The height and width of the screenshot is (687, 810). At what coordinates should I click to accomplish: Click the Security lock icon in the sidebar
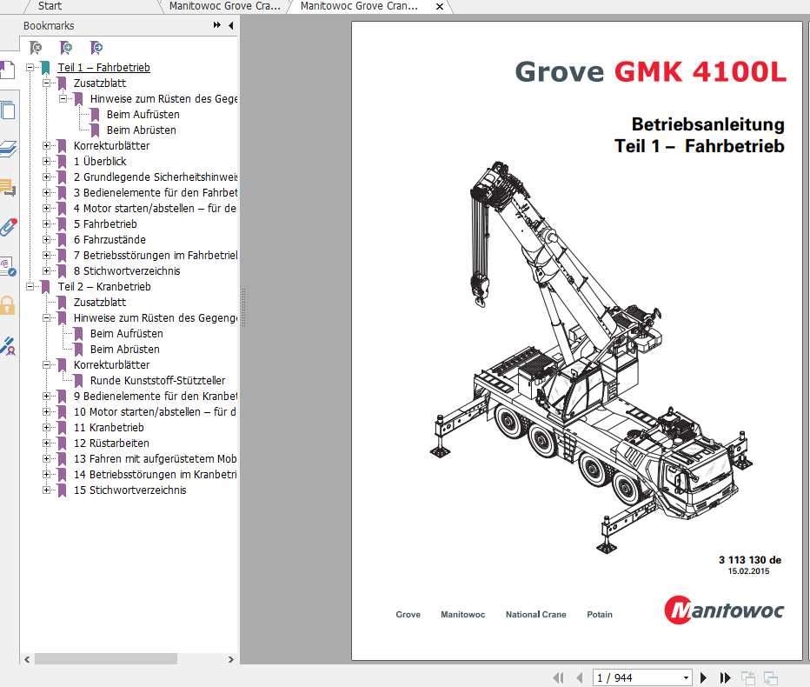(10, 306)
